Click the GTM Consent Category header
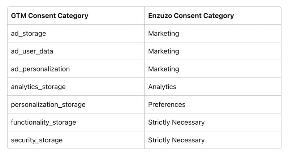The width and height of the screenshot is (289, 155). coord(49,16)
